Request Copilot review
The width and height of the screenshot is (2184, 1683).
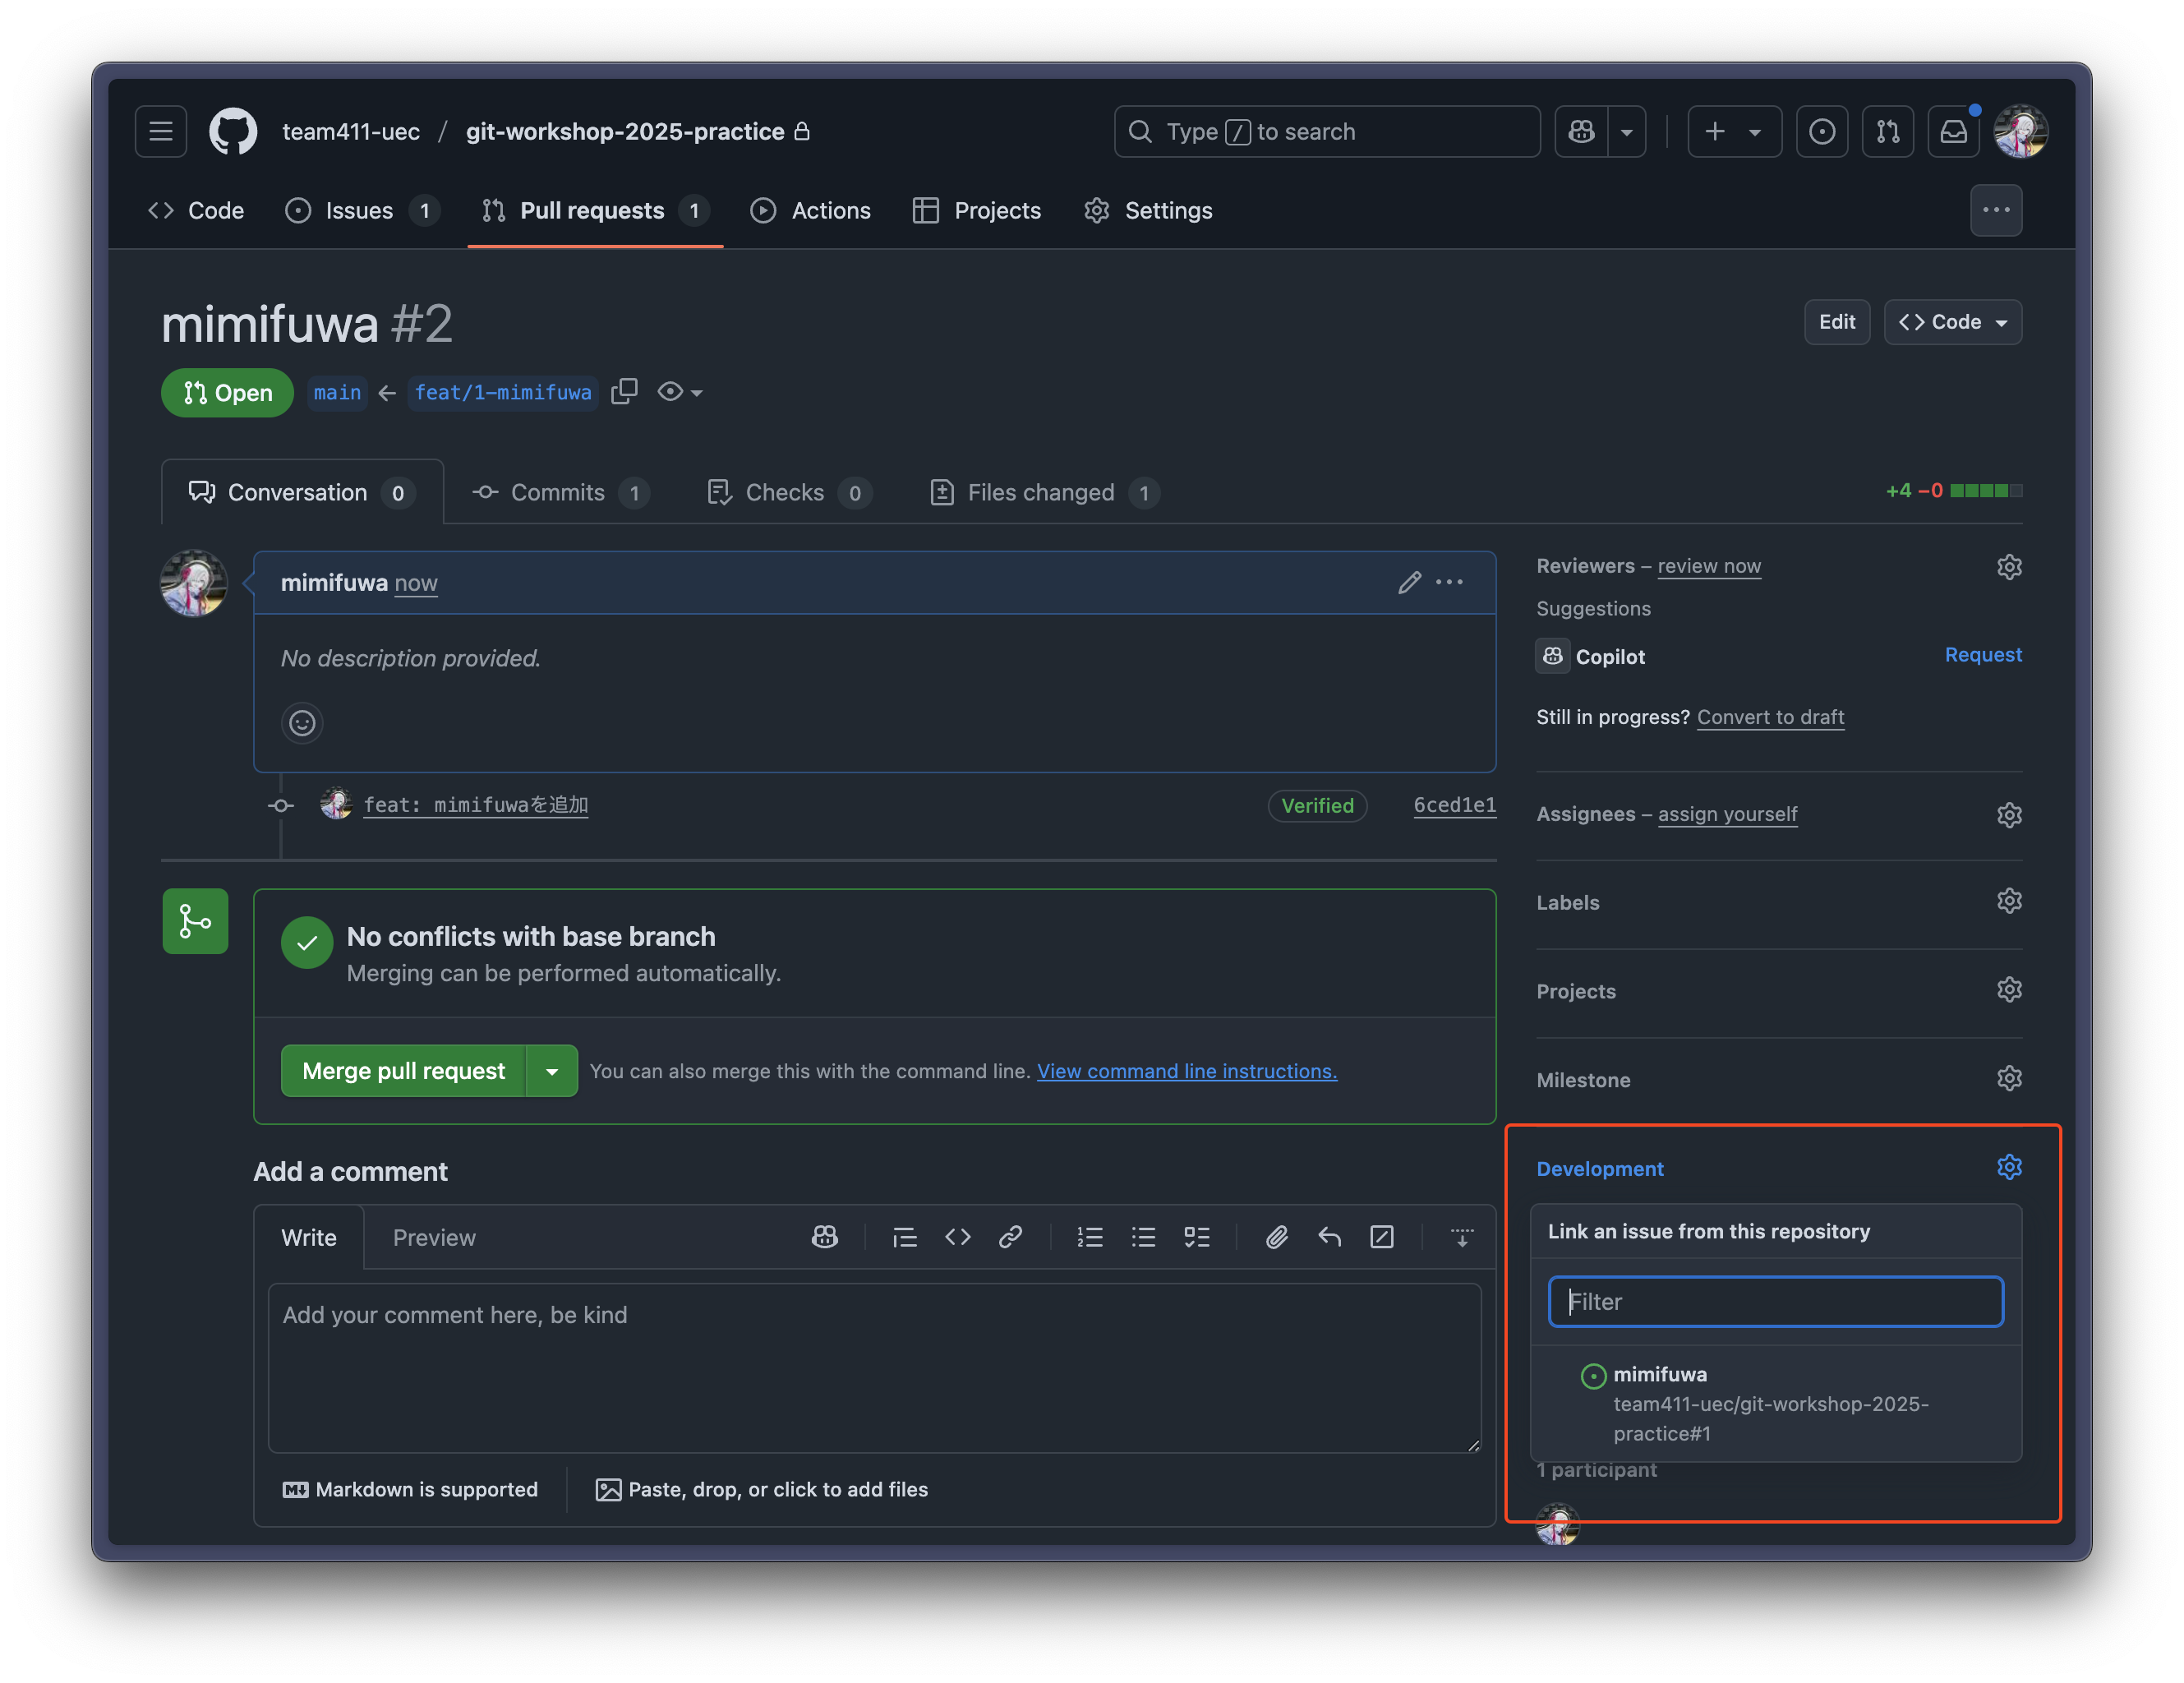click(1982, 655)
